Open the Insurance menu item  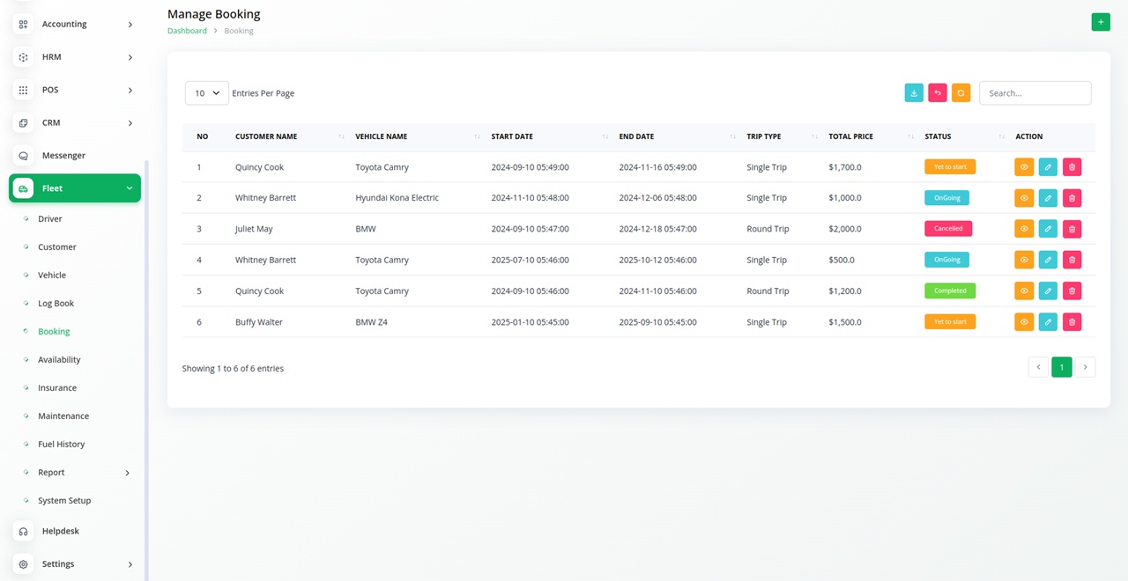pos(57,388)
